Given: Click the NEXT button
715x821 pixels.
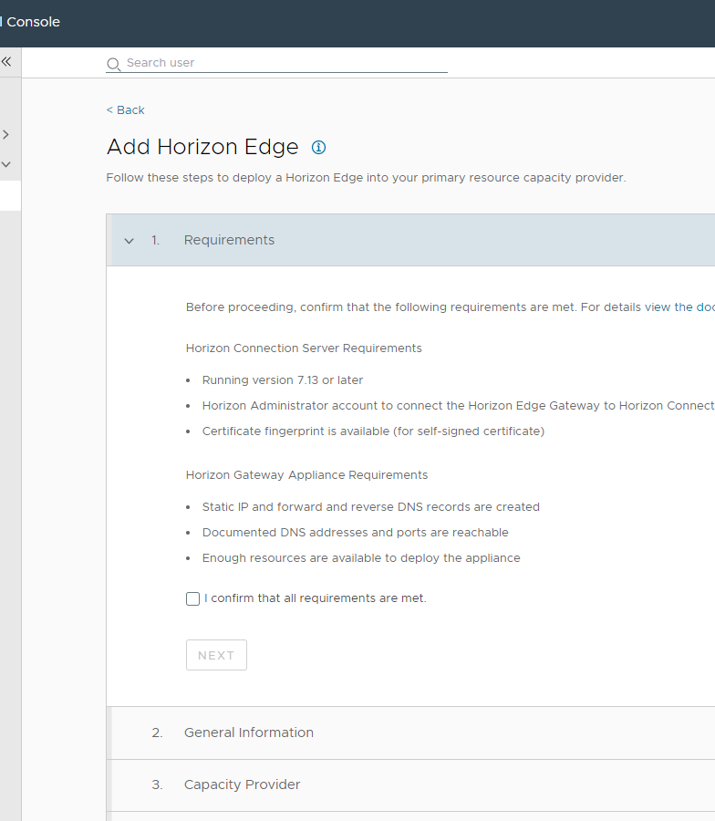Looking at the screenshot, I should tap(216, 655).
